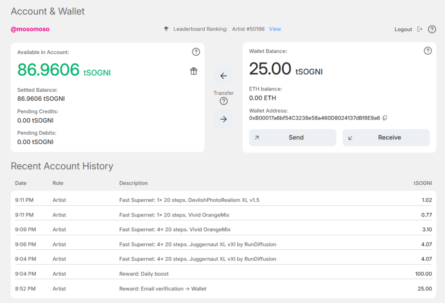The height and width of the screenshot is (303, 445).
Task: Click the right arrow transfer button
Action: (223, 119)
